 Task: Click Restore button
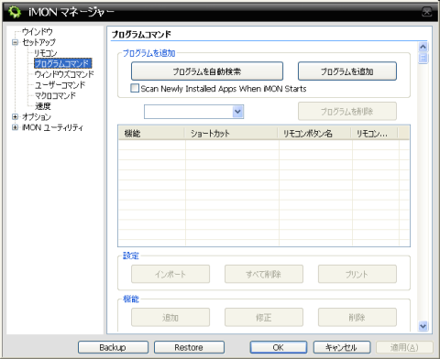tap(189, 347)
